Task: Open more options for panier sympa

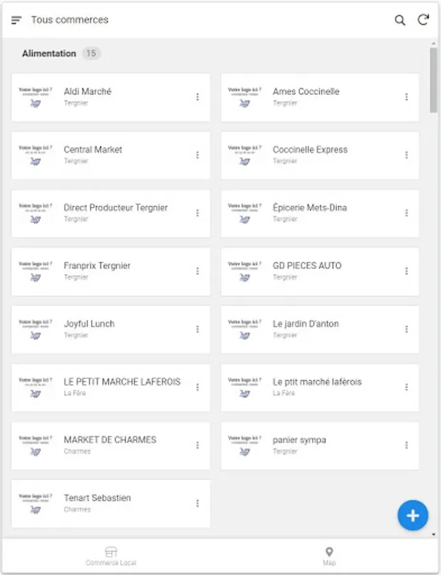Action: 407,445
